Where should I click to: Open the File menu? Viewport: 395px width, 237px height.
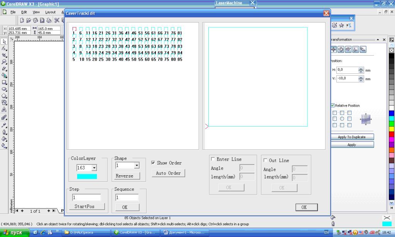pos(13,12)
